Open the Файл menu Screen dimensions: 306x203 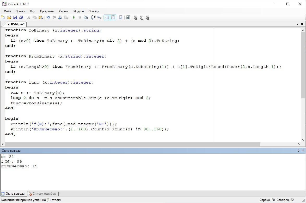pyautogui.click(x=7, y=11)
